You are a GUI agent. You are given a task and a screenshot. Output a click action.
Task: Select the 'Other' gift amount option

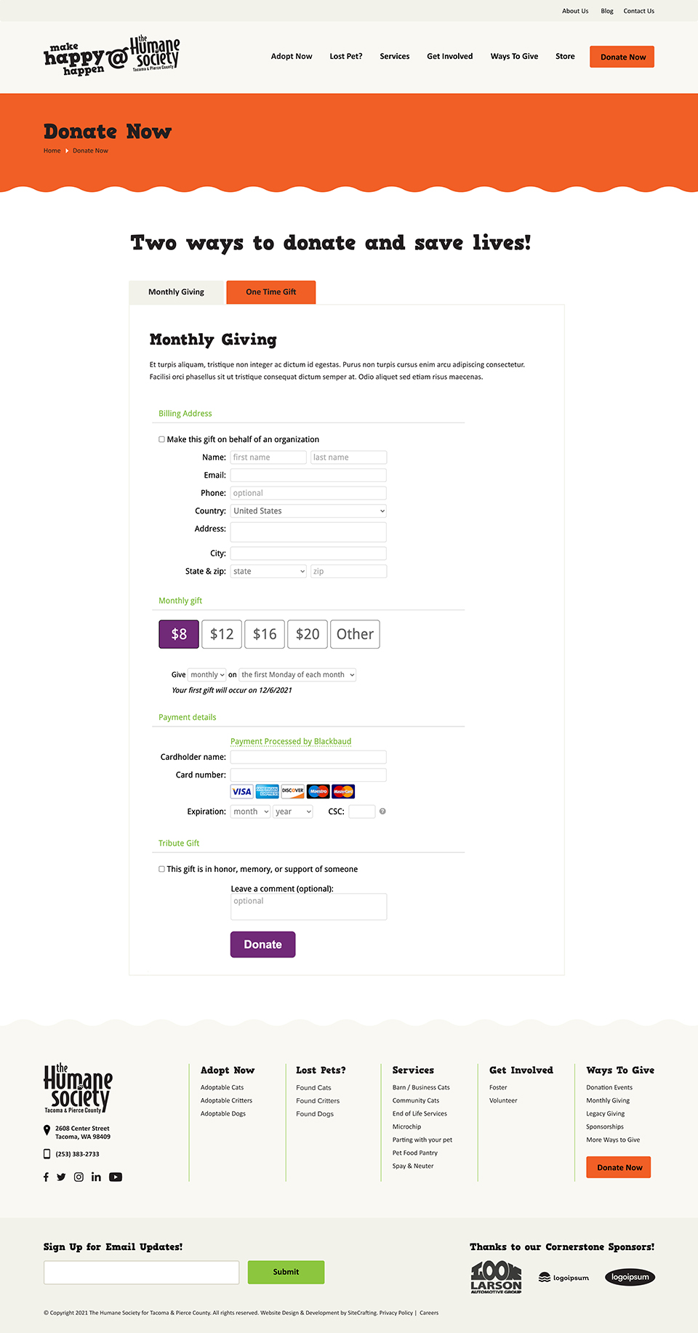click(355, 633)
